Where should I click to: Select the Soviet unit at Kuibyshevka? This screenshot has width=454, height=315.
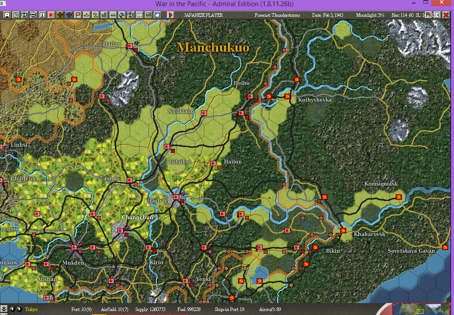click(x=287, y=96)
